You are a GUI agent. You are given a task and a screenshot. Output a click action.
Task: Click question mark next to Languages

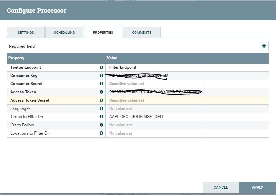101,108
